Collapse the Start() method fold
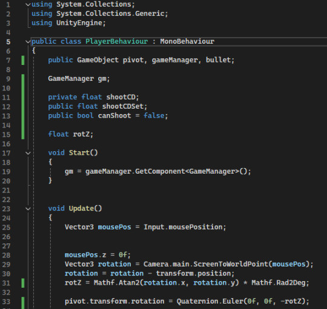Screen dimensions: 327x309 pos(28,153)
